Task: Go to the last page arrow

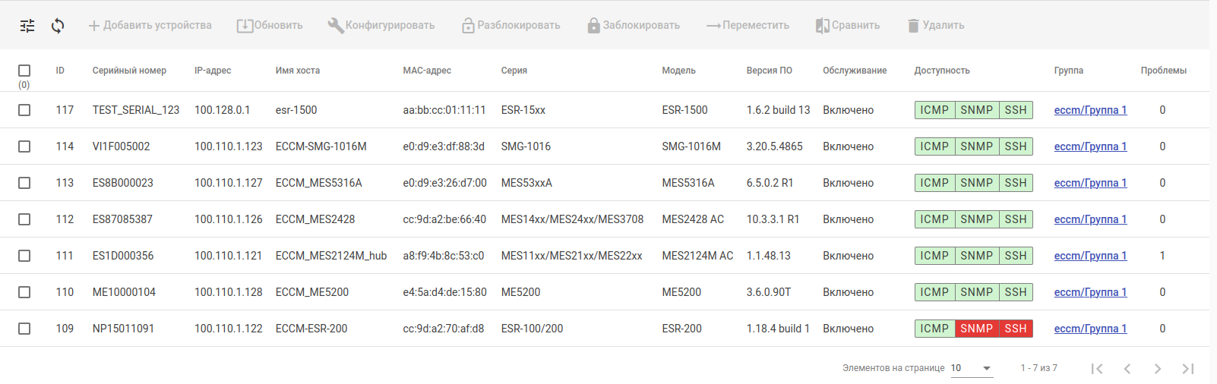Action: (1188, 369)
